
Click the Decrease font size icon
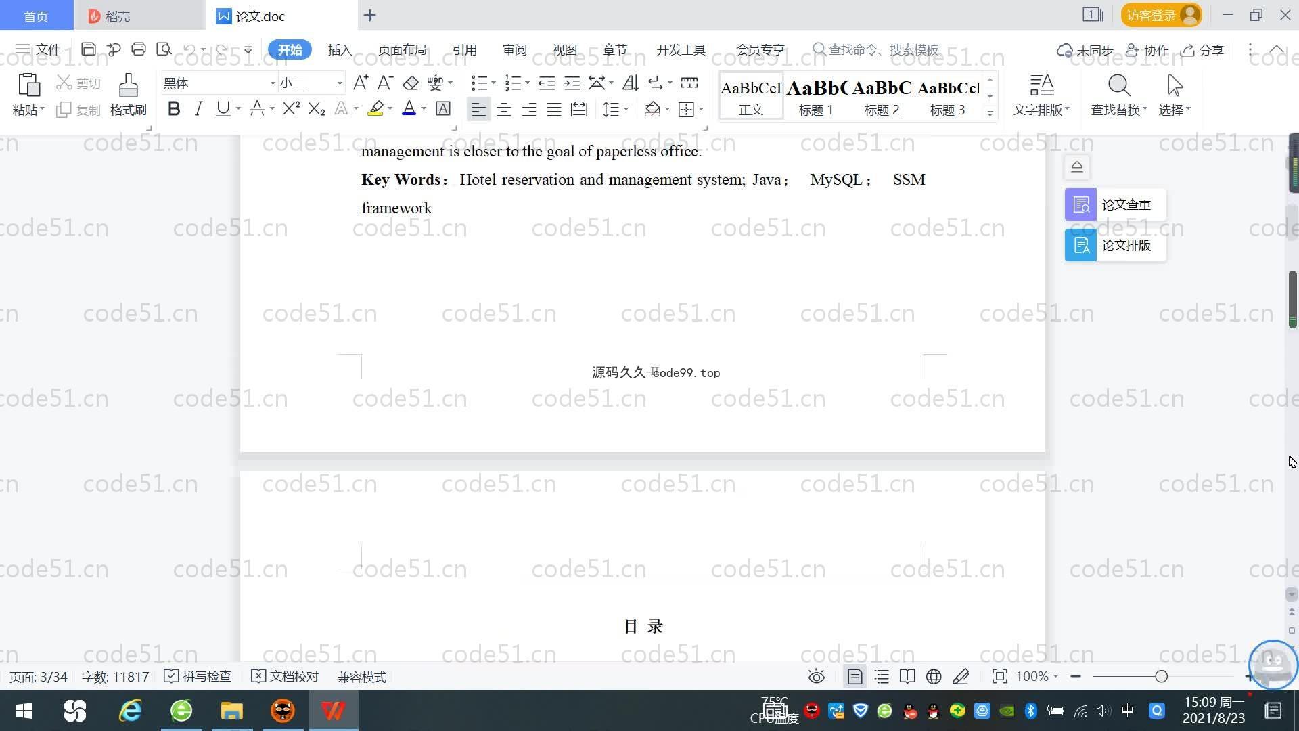[385, 83]
